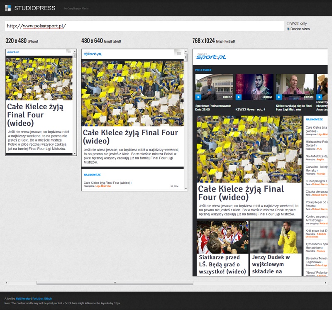This screenshot has height=310, width=332.
Task: Click Polsat Sport logo in small tablet preview
Action: 93,54
